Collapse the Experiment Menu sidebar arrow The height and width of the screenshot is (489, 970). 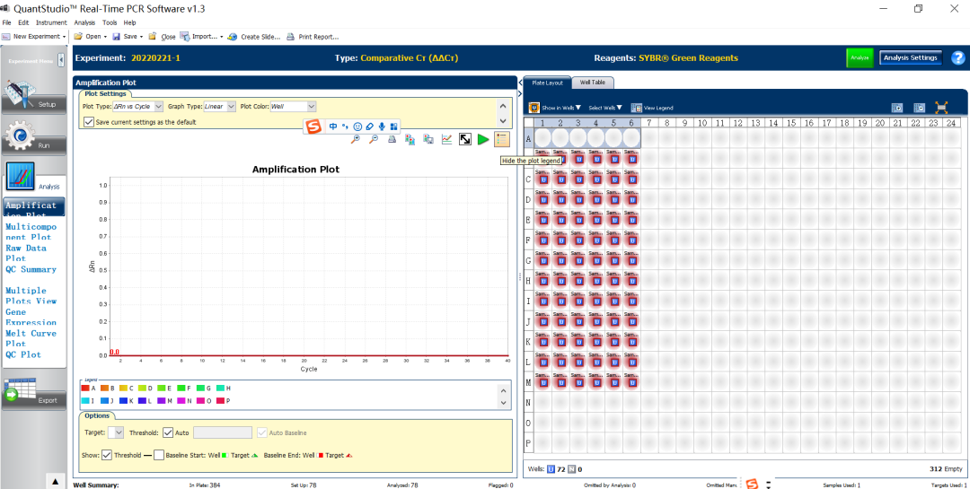(61, 60)
